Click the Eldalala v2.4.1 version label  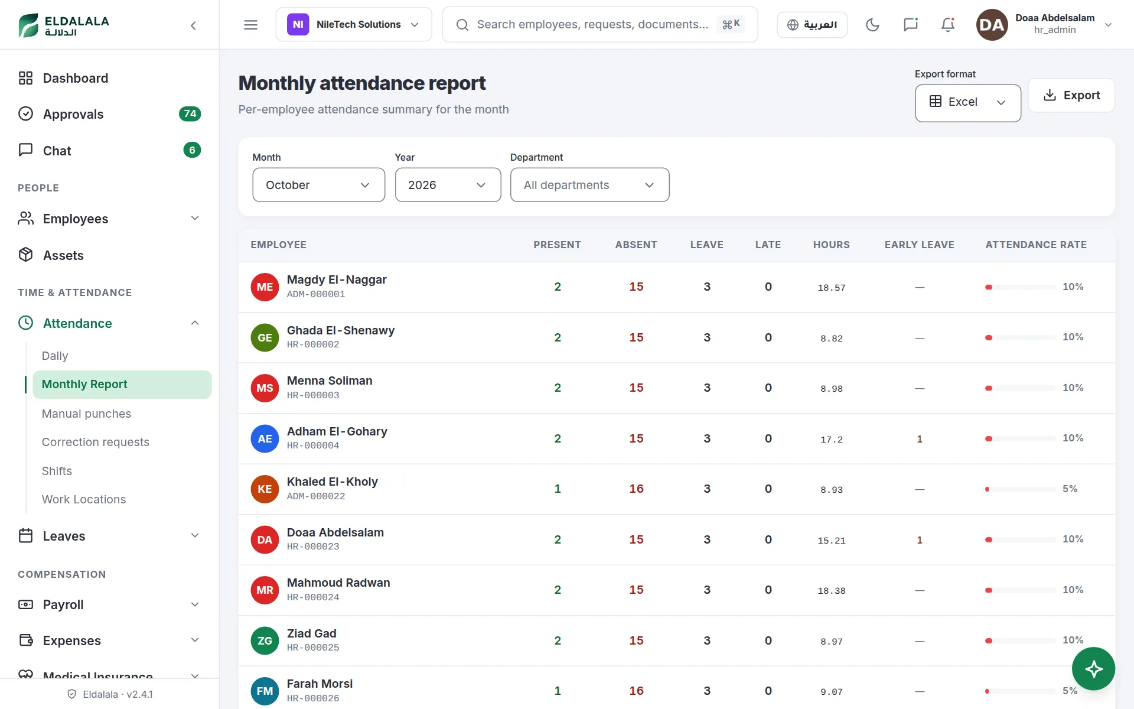(x=118, y=694)
